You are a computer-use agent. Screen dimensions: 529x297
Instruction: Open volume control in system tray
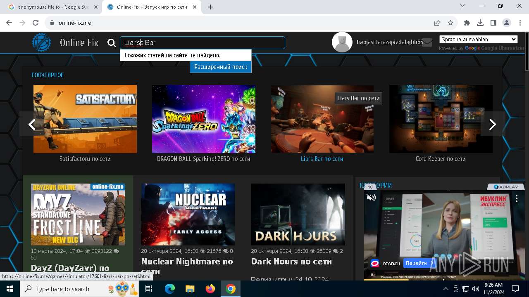(x=476, y=289)
